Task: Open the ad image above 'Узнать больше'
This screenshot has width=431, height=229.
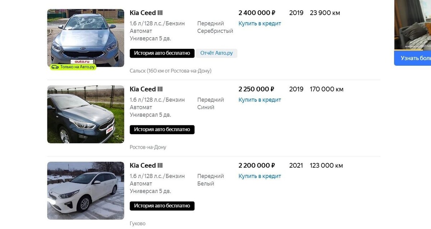Action: point(413,25)
